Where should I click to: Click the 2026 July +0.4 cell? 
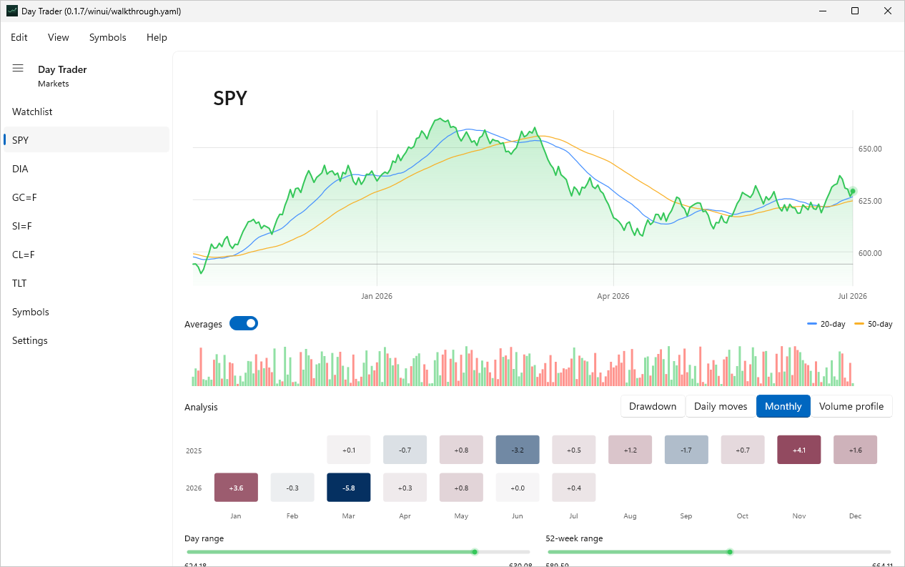(574, 488)
